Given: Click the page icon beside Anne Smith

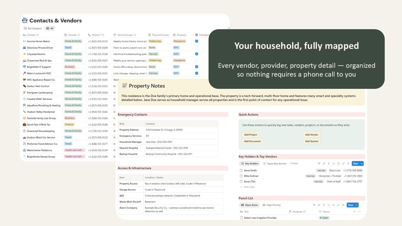Looking at the screenshot, I should pyautogui.click(x=241, y=170).
